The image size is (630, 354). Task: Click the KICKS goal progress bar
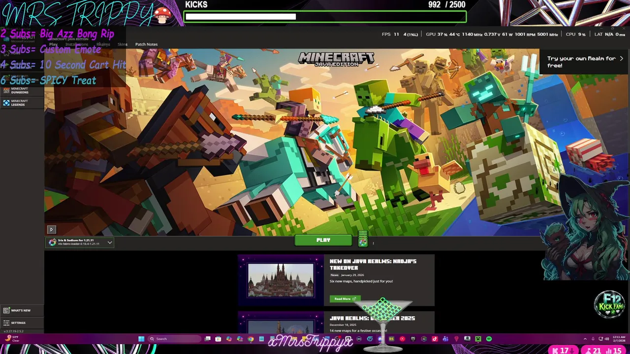point(325,17)
